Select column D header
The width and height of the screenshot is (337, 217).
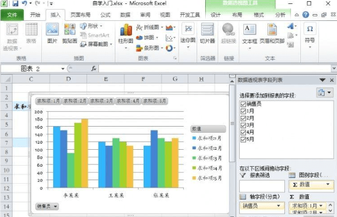[68, 79]
